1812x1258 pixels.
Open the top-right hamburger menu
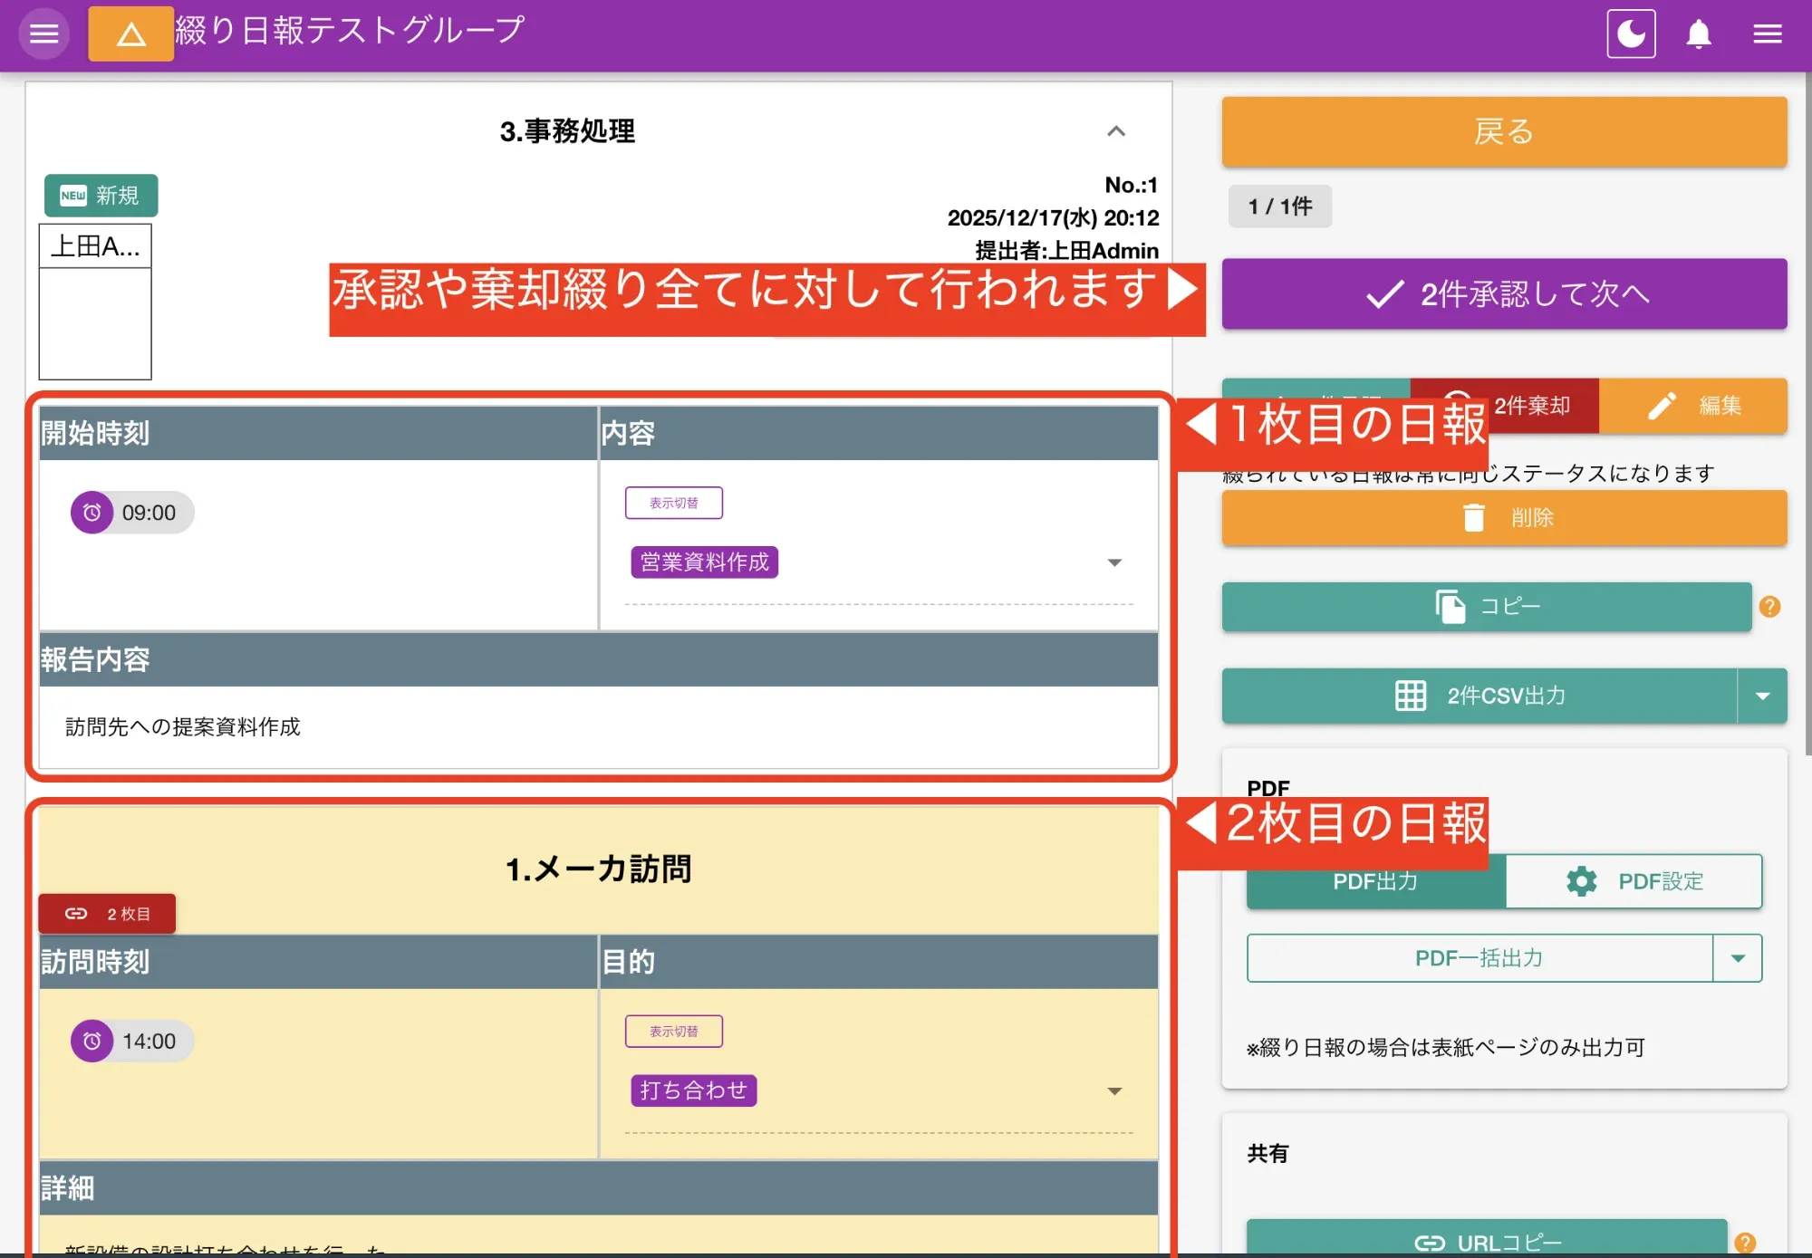coord(1767,34)
